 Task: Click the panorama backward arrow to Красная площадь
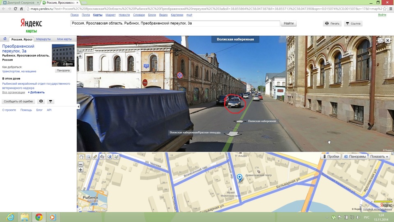click(233, 133)
